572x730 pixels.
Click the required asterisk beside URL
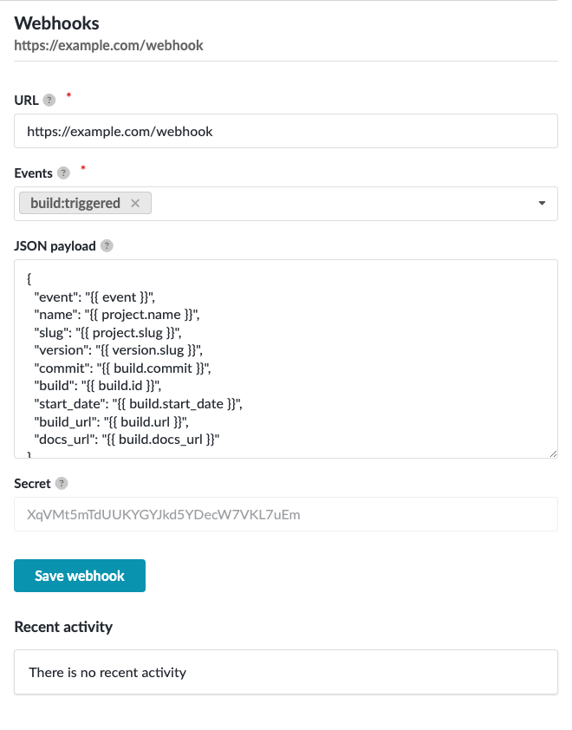68,97
